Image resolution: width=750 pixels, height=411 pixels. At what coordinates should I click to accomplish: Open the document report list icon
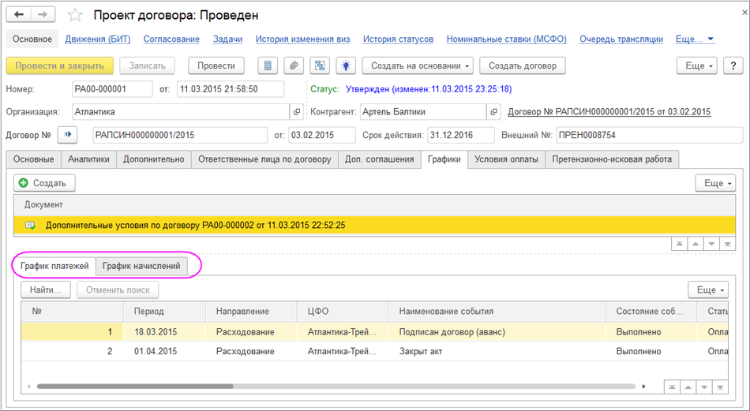point(269,65)
